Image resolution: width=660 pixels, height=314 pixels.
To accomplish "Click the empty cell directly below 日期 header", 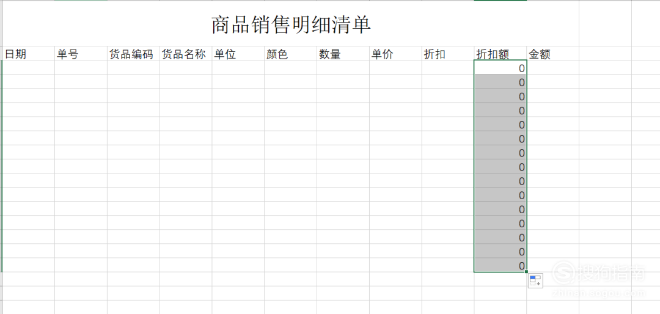I will coord(29,67).
